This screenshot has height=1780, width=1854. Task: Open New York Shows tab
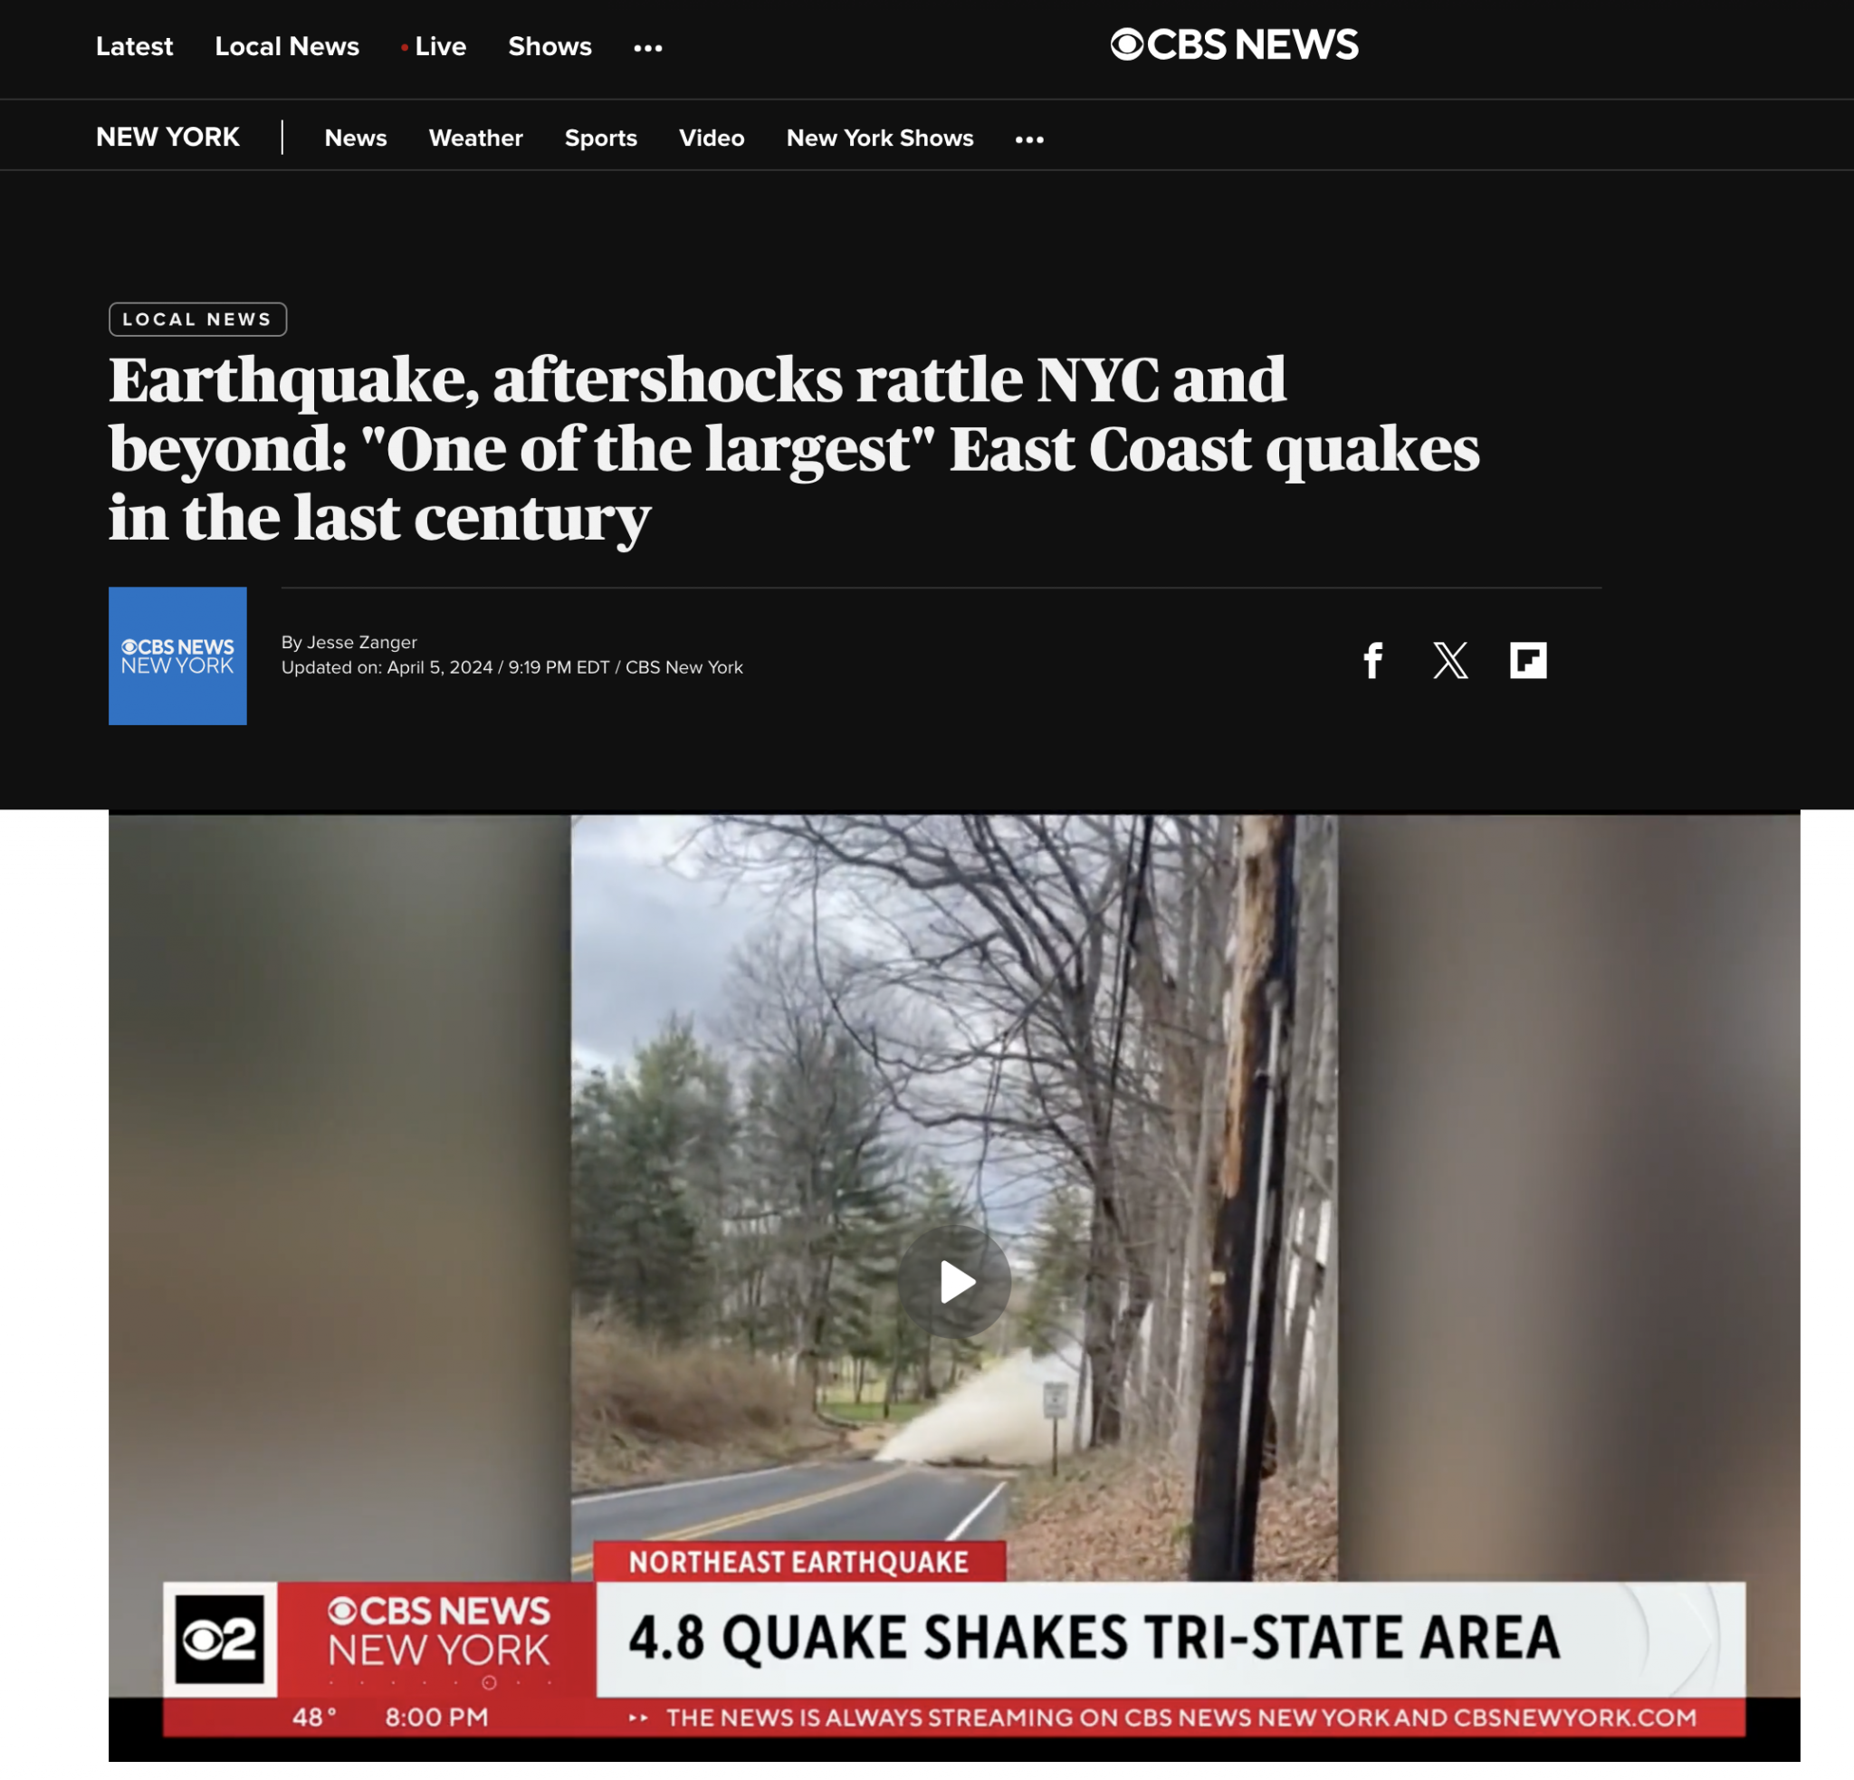click(880, 139)
